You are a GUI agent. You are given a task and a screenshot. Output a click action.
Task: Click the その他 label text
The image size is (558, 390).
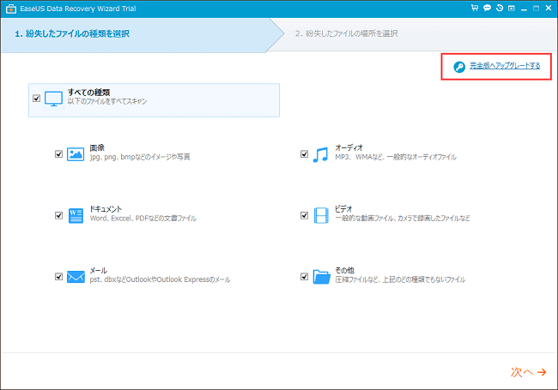[344, 271]
